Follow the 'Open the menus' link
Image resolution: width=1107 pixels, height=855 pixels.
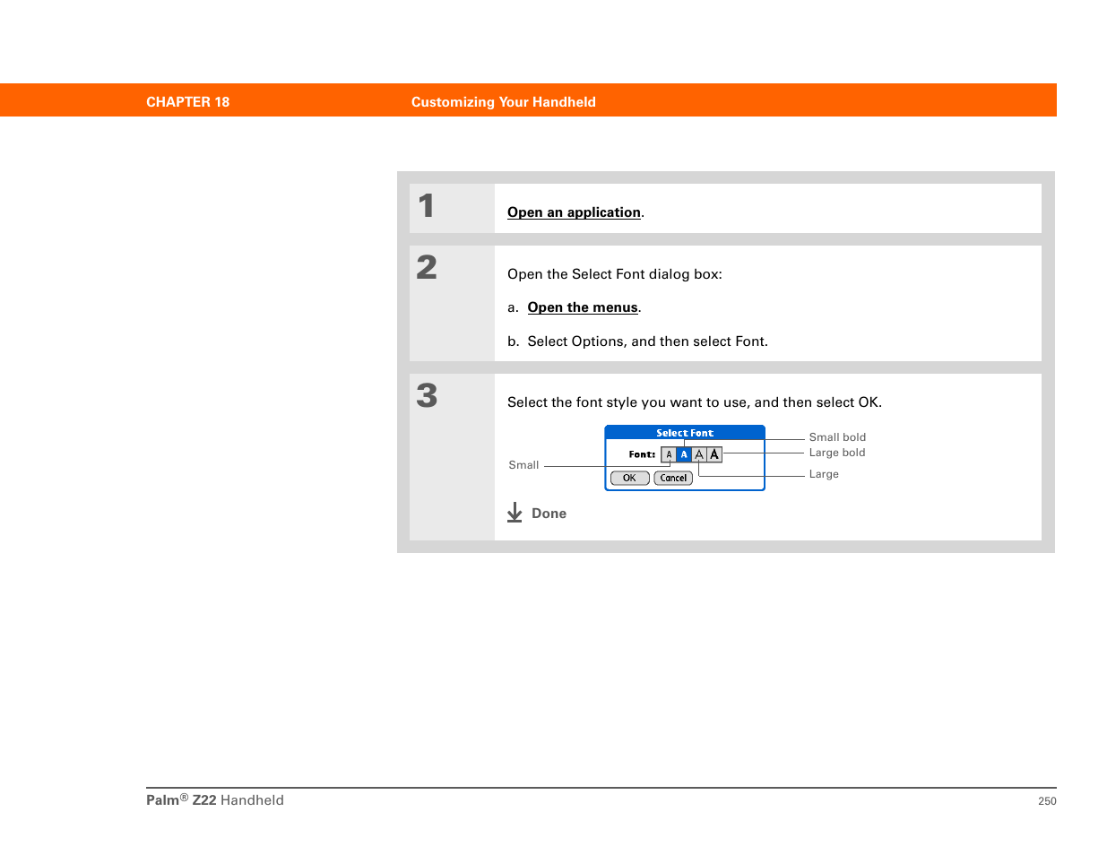pyautogui.click(x=583, y=307)
